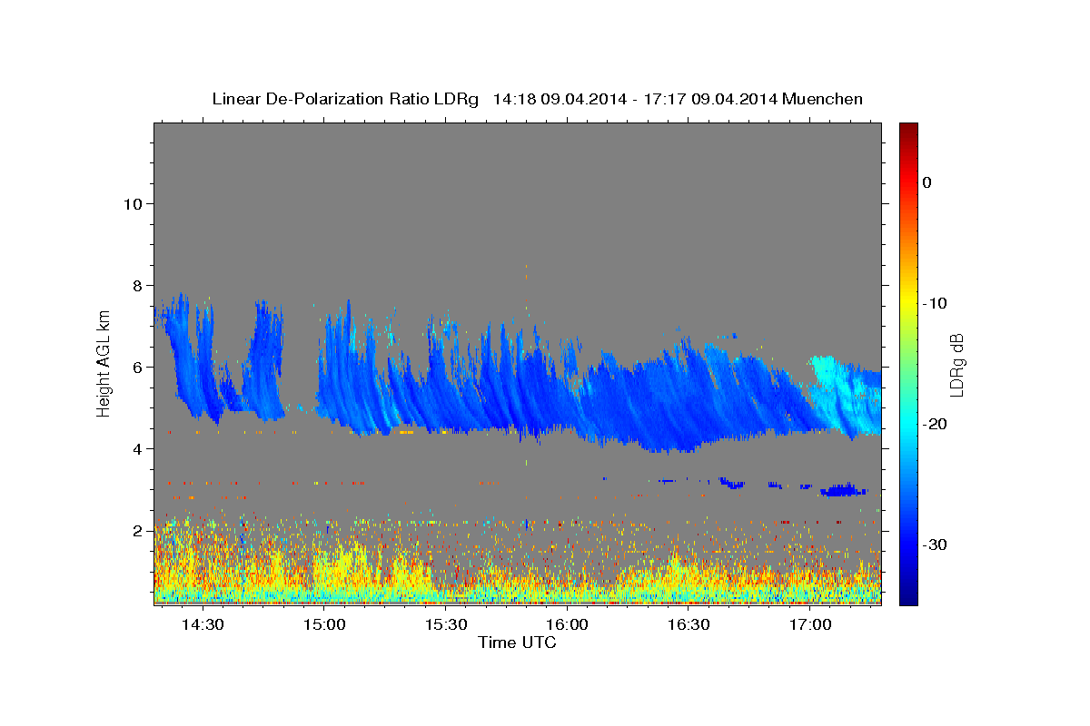This screenshot has height=726, width=1090.
Task: Click the height tick label 2
Action: click(x=138, y=531)
